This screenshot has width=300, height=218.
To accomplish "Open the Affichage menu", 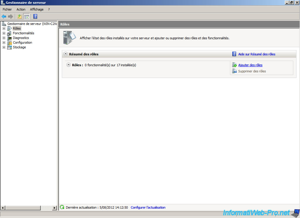I will tap(37, 9).
